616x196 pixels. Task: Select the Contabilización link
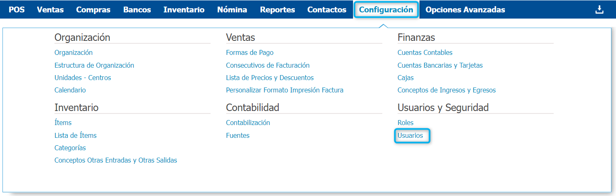click(x=248, y=123)
